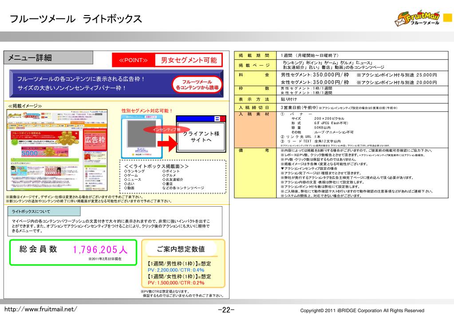Click the ◇ゲーム list item
Viewport: 454px width, 314px height.
[x=131, y=175]
